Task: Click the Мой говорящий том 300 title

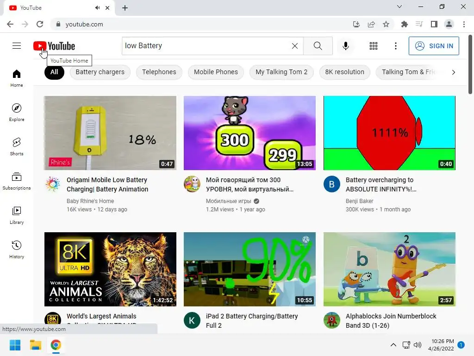Action: point(249,184)
